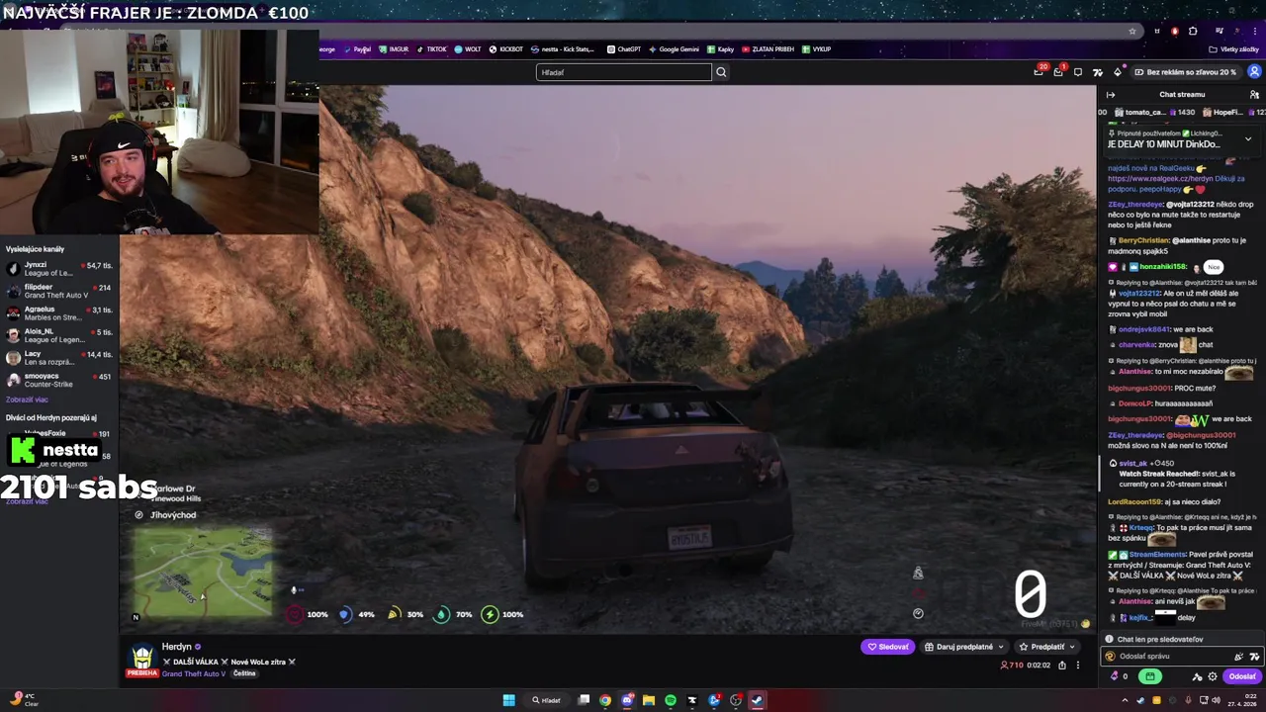The image size is (1266, 712).
Task: Click username ondrejsvk8841 in chat
Action: click(x=1143, y=329)
